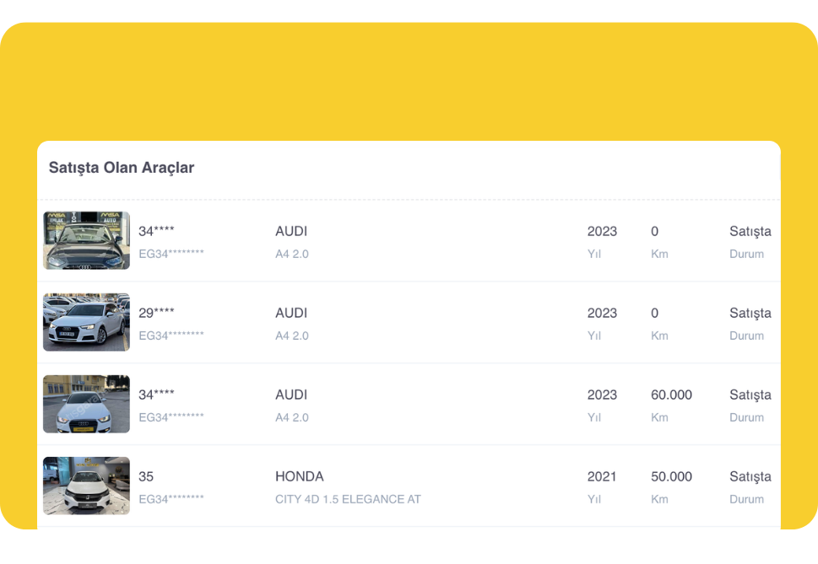
Task: Click the HONDA brand name
Action: click(299, 476)
